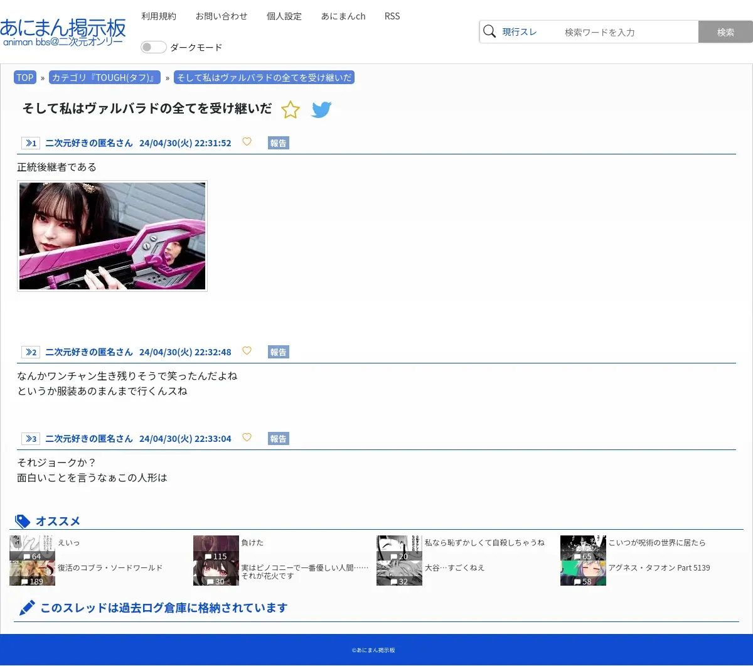Open recommended thread 負けた

tap(252, 542)
